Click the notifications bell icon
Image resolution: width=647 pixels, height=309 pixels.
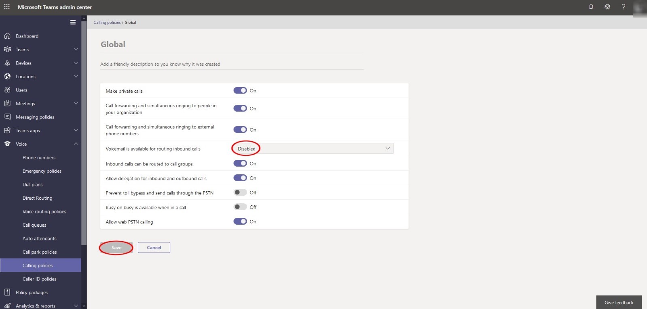pos(591,7)
